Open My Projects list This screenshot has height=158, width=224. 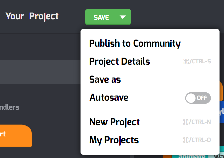pos(114,140)
